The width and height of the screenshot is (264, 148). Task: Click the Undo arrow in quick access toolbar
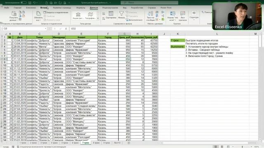pos(34,3)
